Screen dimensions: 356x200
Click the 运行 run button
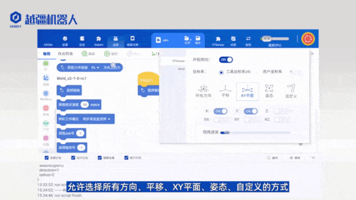111,54
